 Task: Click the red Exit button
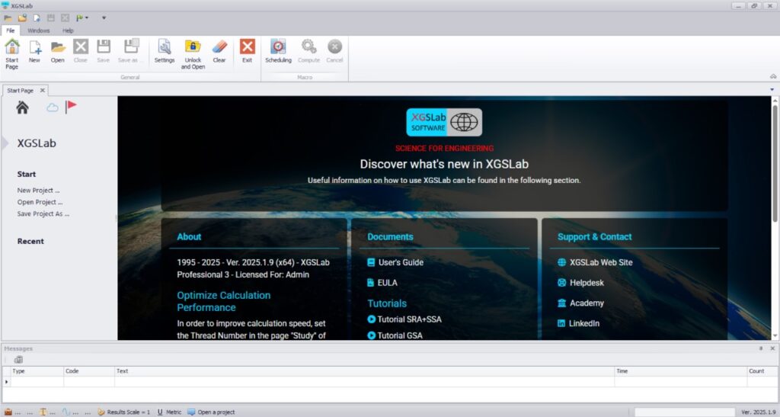[248, 51]
